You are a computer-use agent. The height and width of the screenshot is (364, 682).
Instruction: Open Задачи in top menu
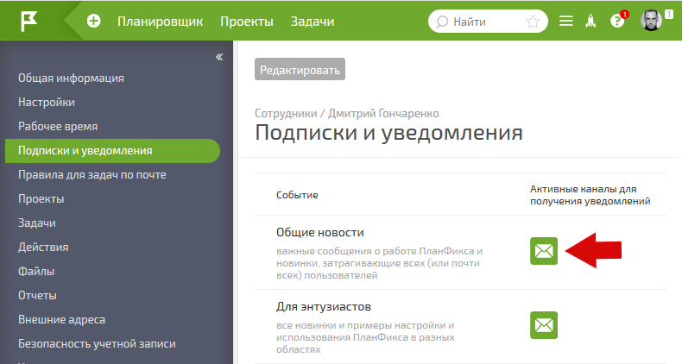click(x=313, y=22)
